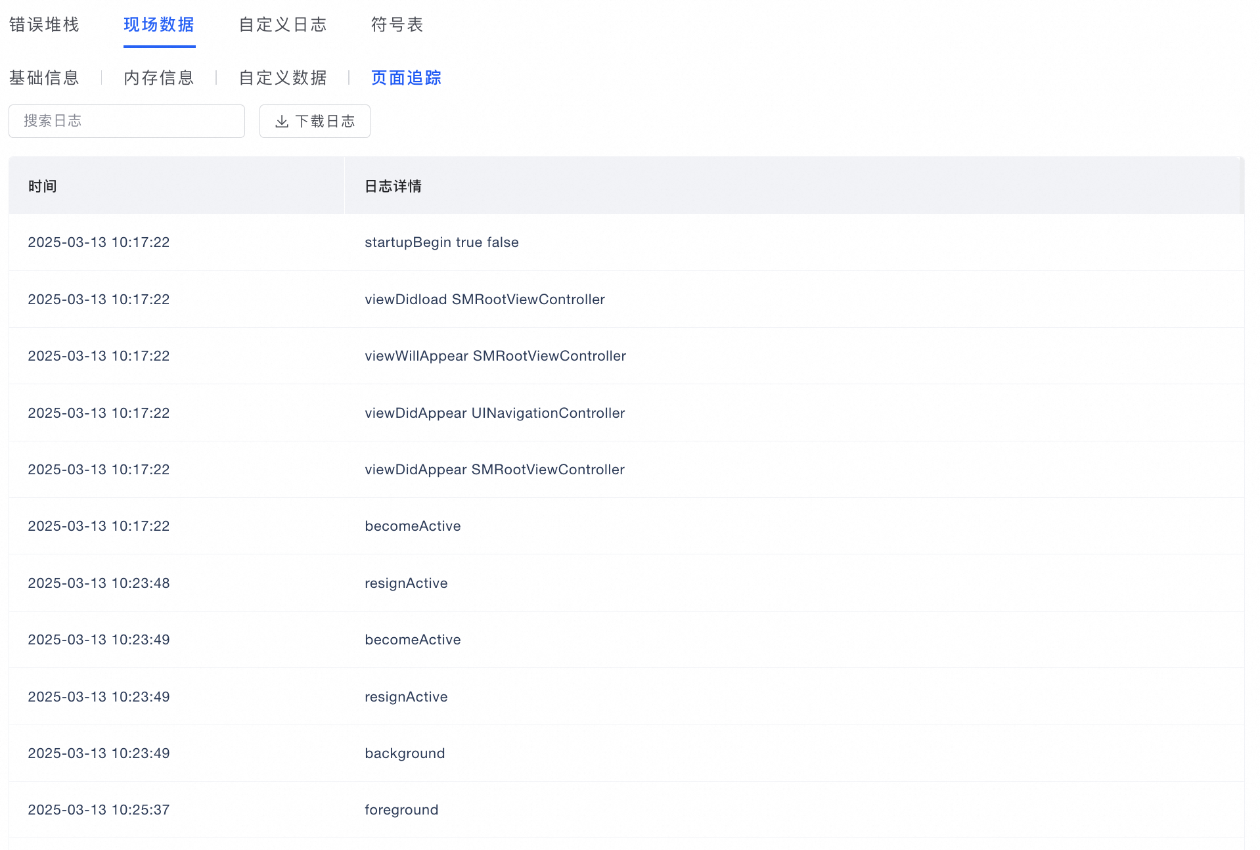
Task: Show the 基础信息 sub-tab
Action: pos(44,78)
